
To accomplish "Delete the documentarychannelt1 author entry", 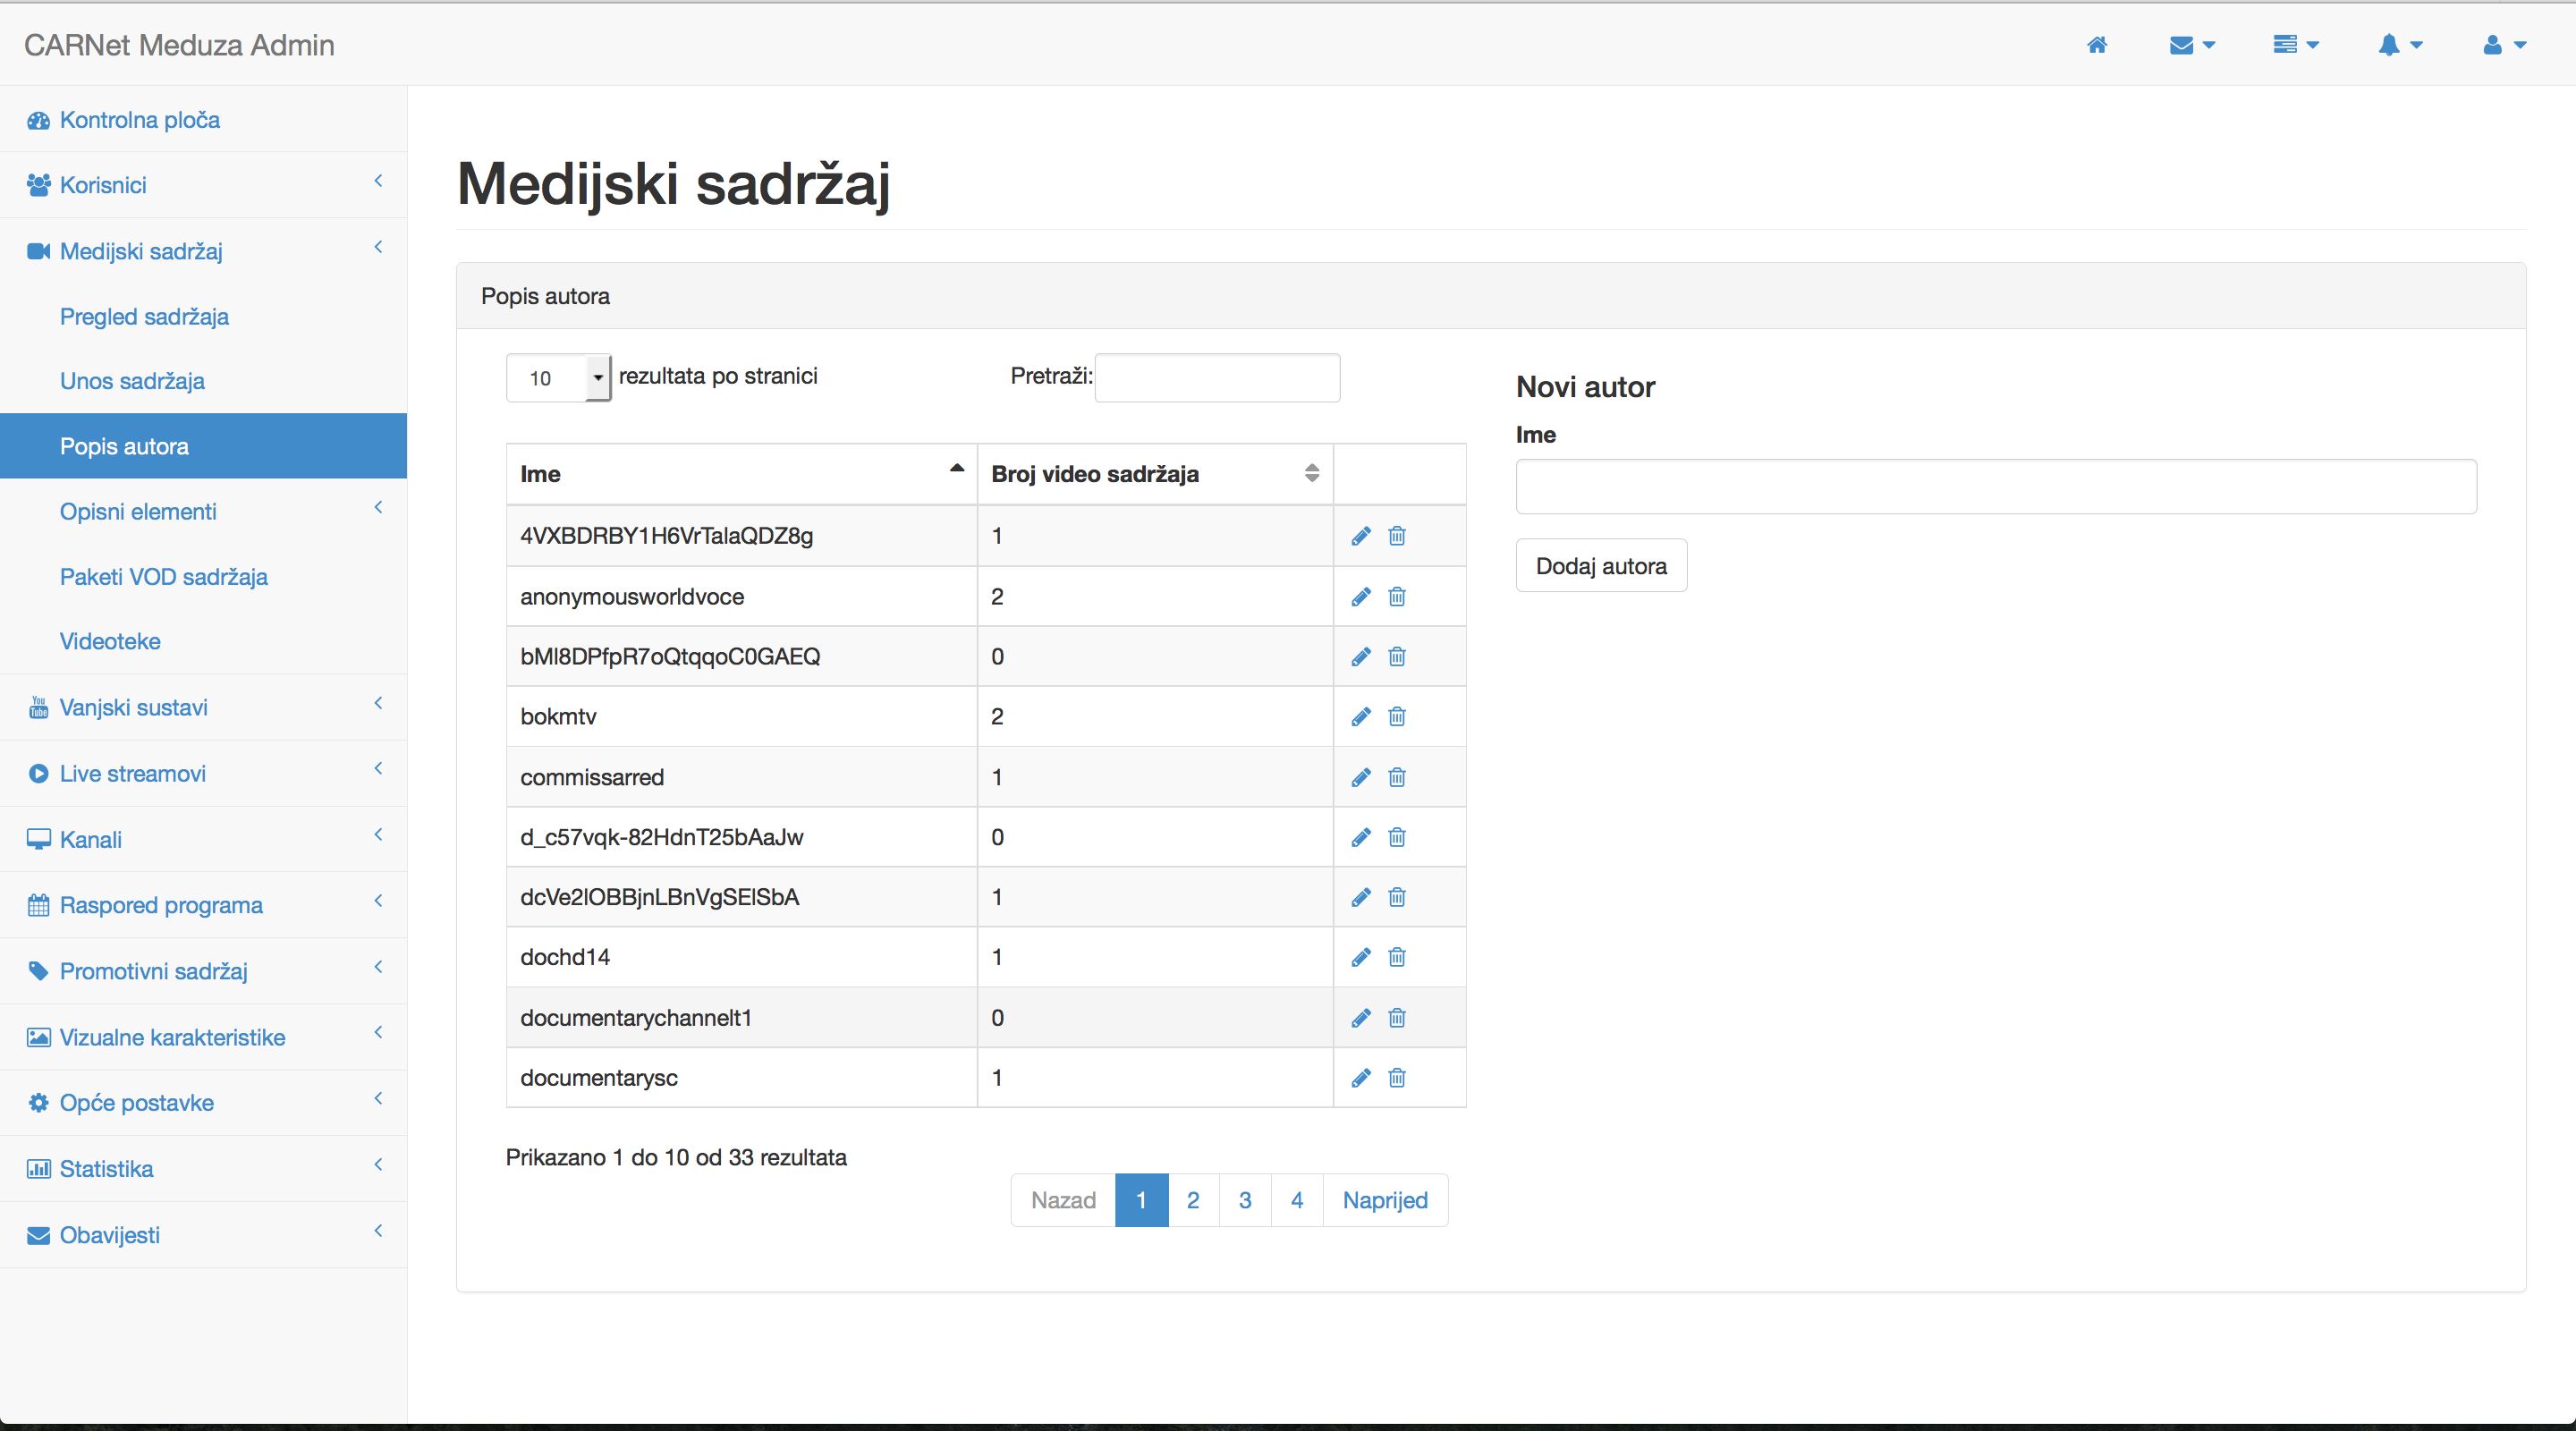I will [x=1397, y=1018].
